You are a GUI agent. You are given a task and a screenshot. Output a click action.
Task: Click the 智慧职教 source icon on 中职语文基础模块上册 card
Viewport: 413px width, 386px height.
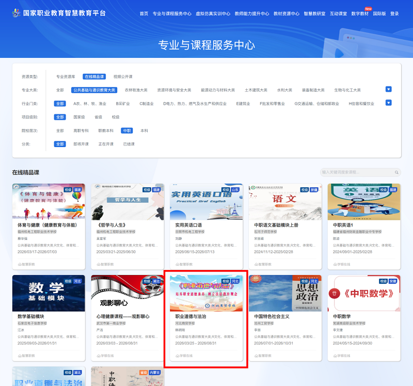256,264
